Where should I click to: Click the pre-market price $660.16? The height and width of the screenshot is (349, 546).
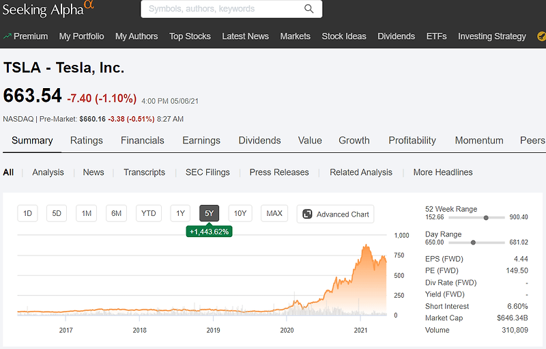pos(92,119)
